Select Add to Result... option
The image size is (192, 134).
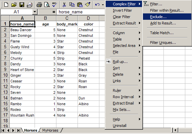pos(167,23)
